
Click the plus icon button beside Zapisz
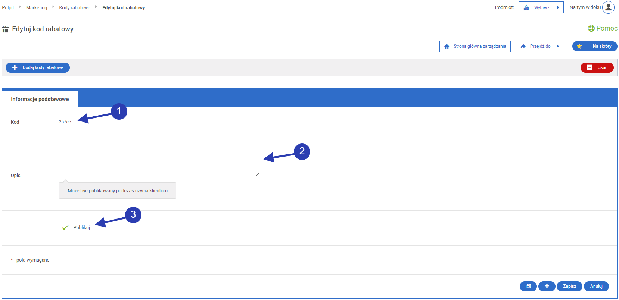[x=547, y=286]
